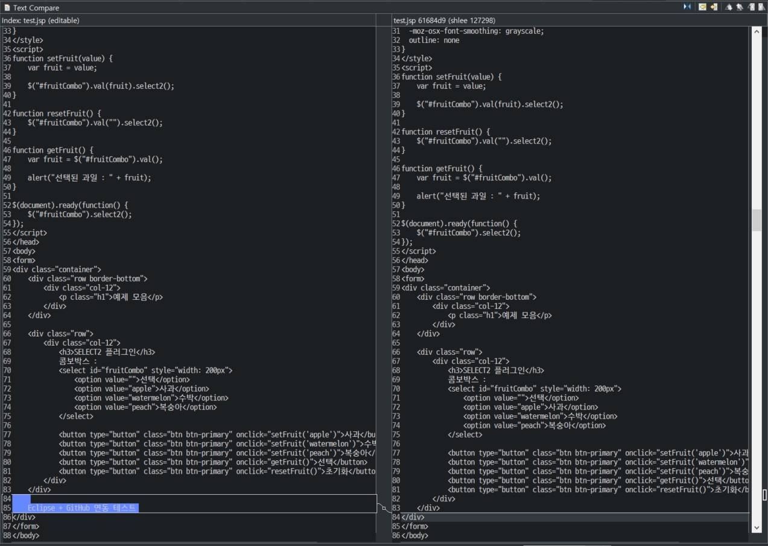
Task: Click the right pane vertical scrollbar thumb
Action: (757, 220)
